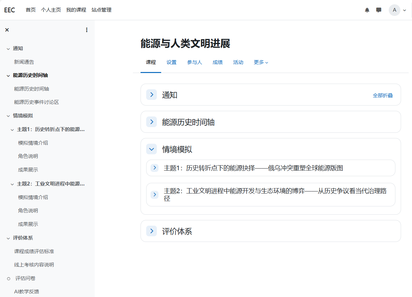The width and height of the screenshot is (412, 297).
Task: Switch to the 设置 tab
Action: click(171, 62)
